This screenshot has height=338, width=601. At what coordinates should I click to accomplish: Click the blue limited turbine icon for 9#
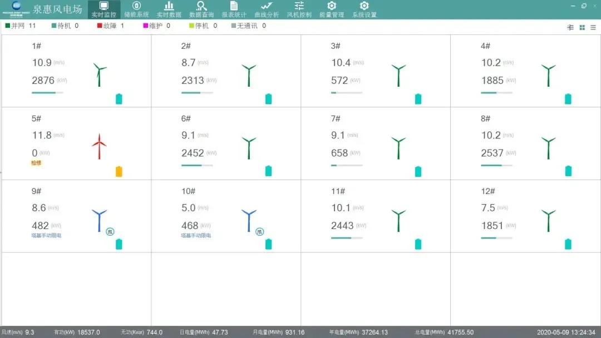pyautogui.click(x=99, y=220)
